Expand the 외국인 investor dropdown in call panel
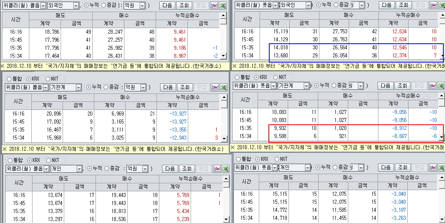Viewport: 445px width, 223px height. coord(76,6)
